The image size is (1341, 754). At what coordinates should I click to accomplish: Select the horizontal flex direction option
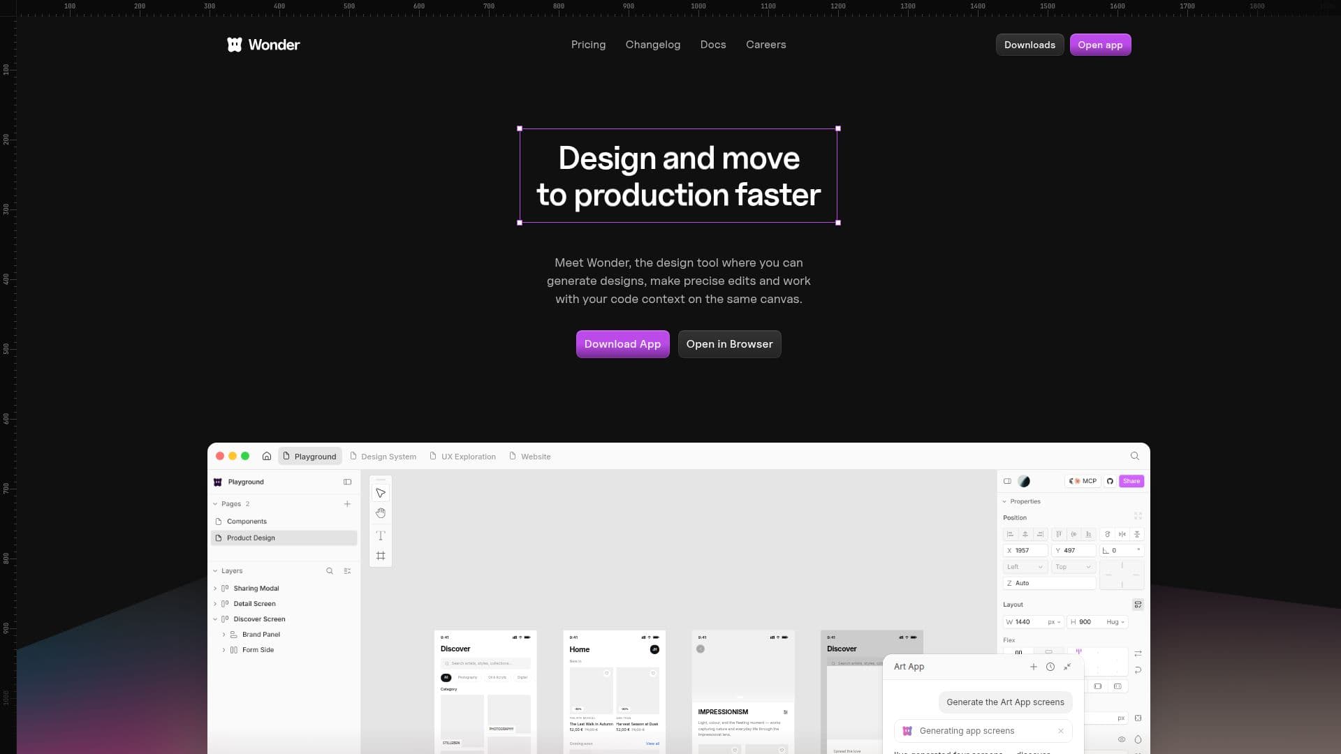1018,652
